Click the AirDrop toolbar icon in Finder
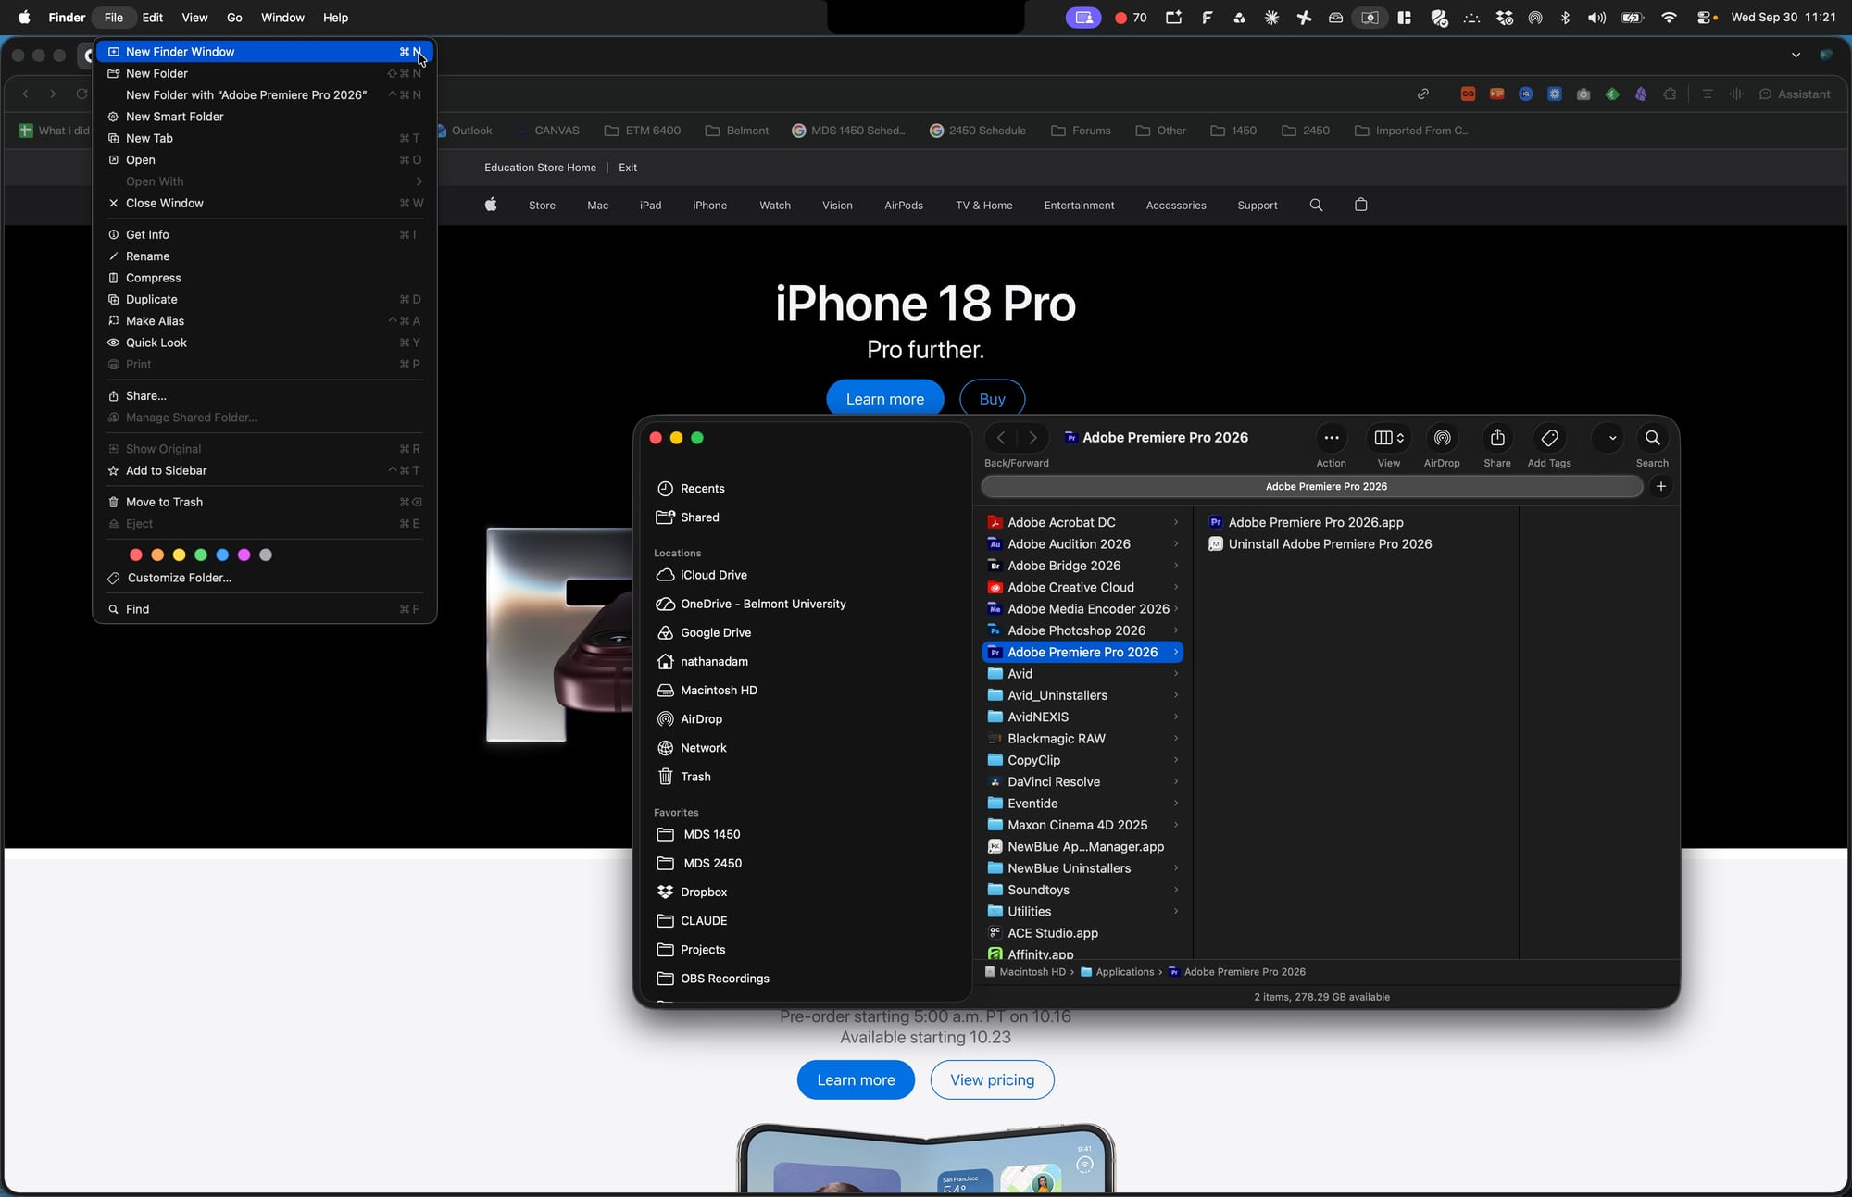The height and width of the screenshot is (1197, 1852). click(1442, 438)
